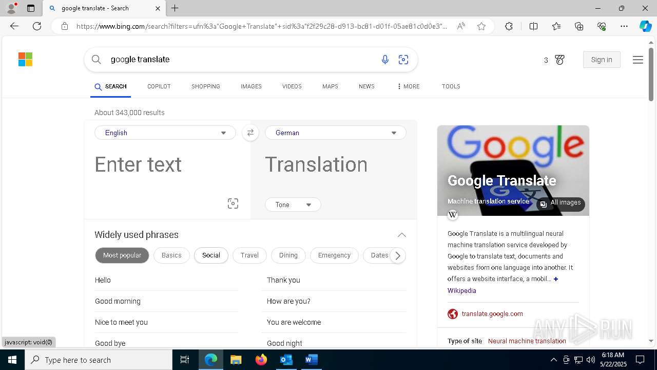The width and height of the screenshot is (657, 370).
Task: Open Favorites list icon
Action: point(556,26)
